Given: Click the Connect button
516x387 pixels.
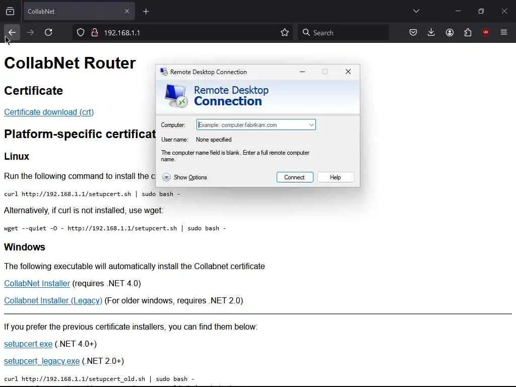Looking at the screenshot, I should point(295,177).
